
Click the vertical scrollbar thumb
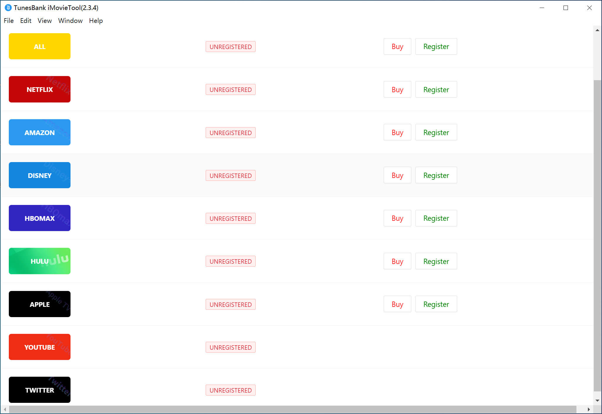click(597, 235)
